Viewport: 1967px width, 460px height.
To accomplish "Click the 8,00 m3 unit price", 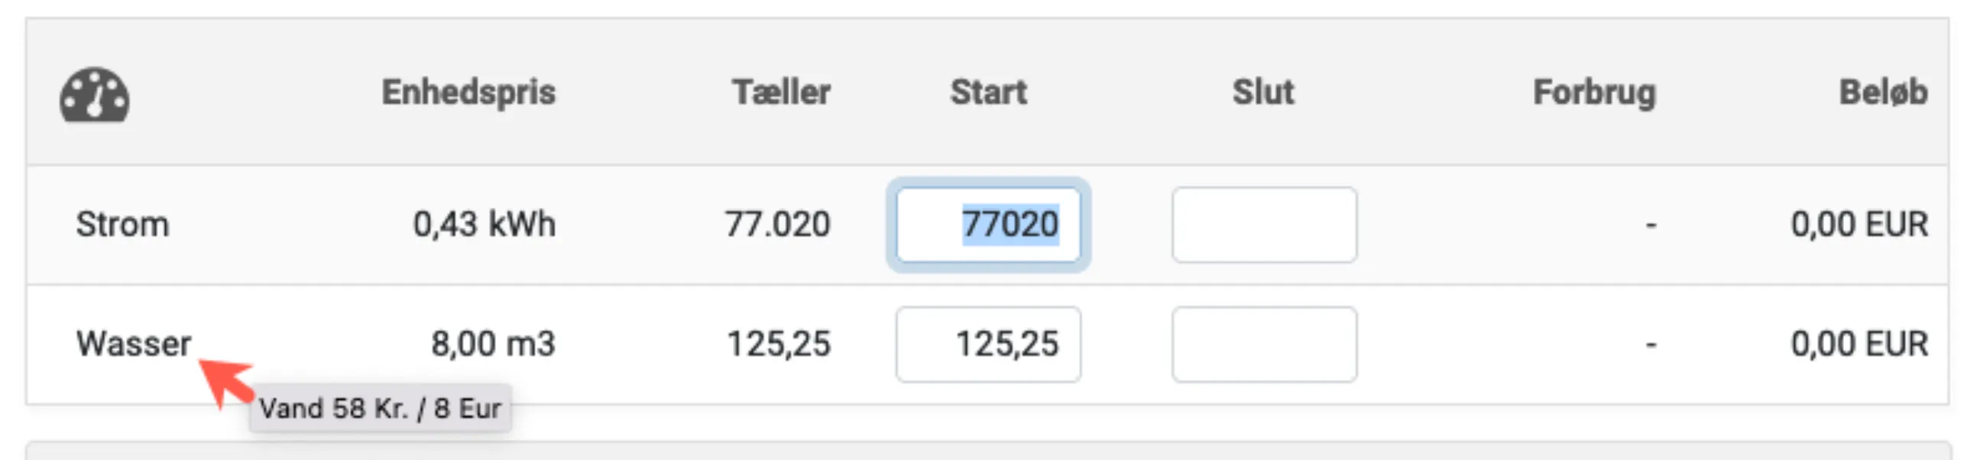I will coord(493,344).
